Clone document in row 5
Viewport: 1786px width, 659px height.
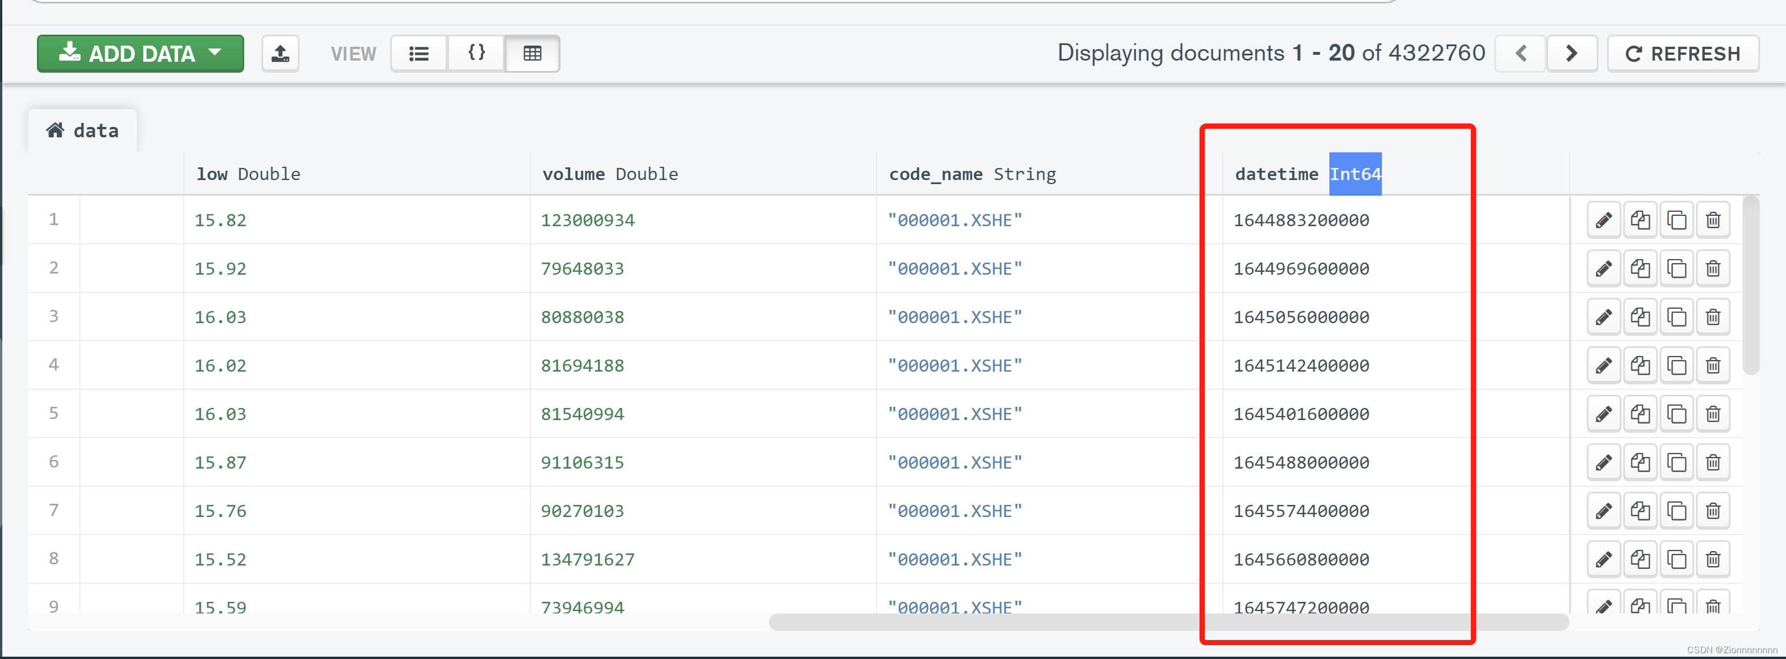(1676, 414)
